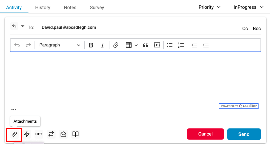Open the Survey tab
This screenshot has width=270, height=144.
(97, 7)
